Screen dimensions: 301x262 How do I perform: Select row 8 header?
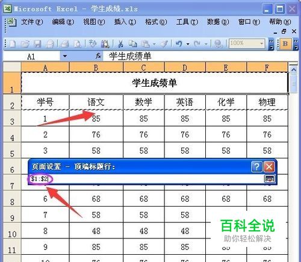pyautogui.click(x=12, y=199)
